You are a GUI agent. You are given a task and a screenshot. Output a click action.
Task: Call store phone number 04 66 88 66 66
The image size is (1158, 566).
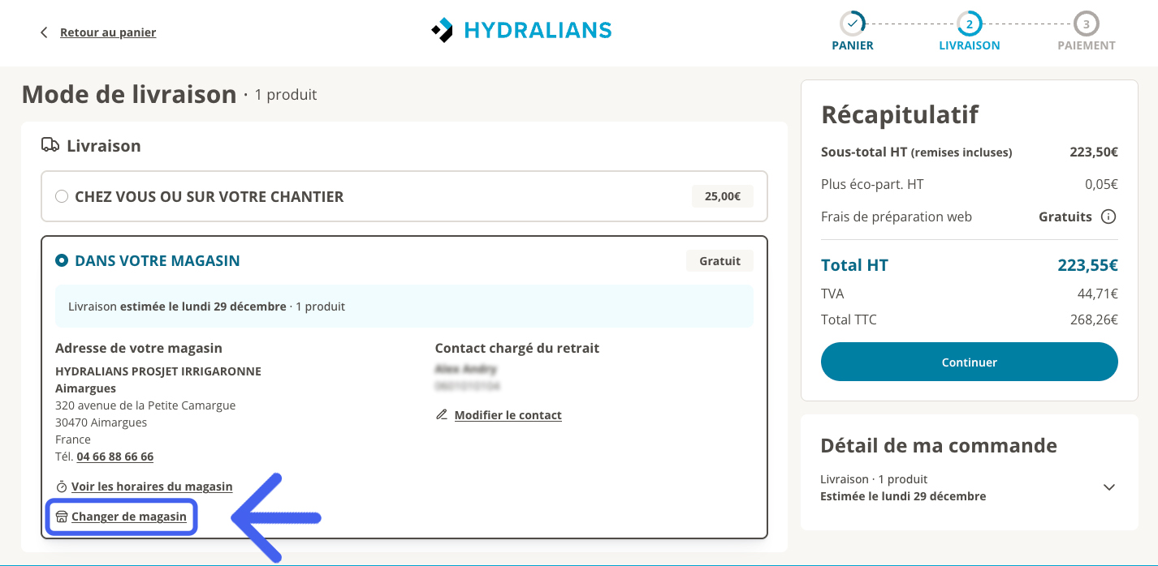pos(115,457)
